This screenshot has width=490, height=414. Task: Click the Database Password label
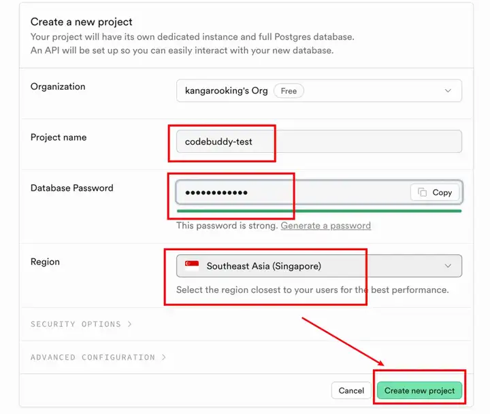[71, 188]
